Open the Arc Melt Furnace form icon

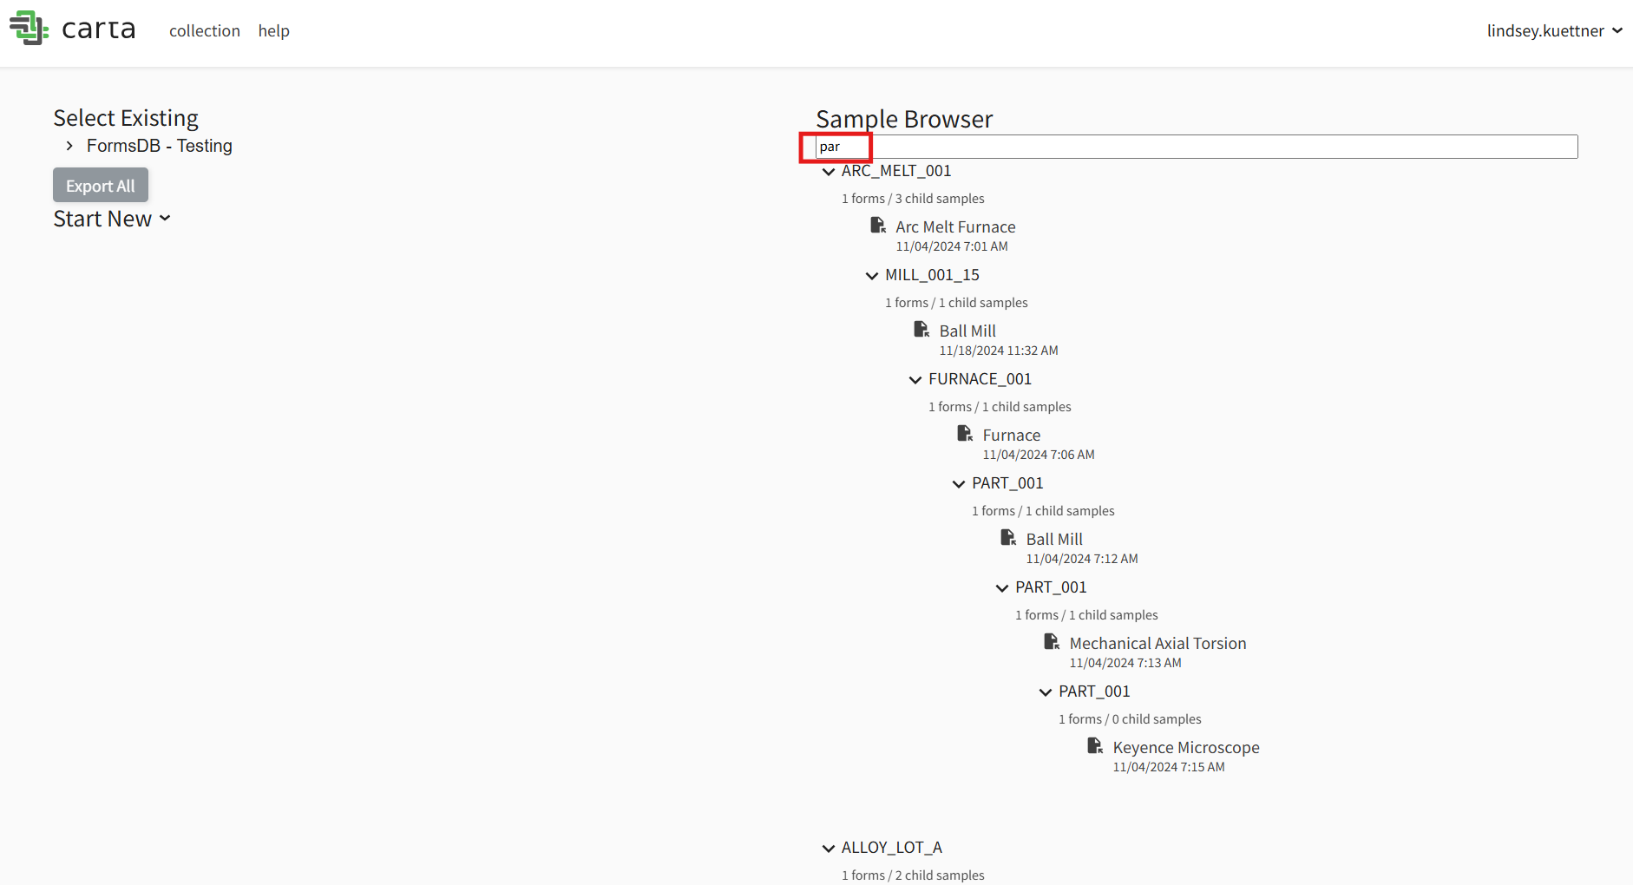click(x=878, y=226)
